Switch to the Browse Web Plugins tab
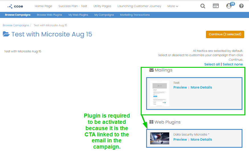Screen dimensions: 249x164 (49, 15)
